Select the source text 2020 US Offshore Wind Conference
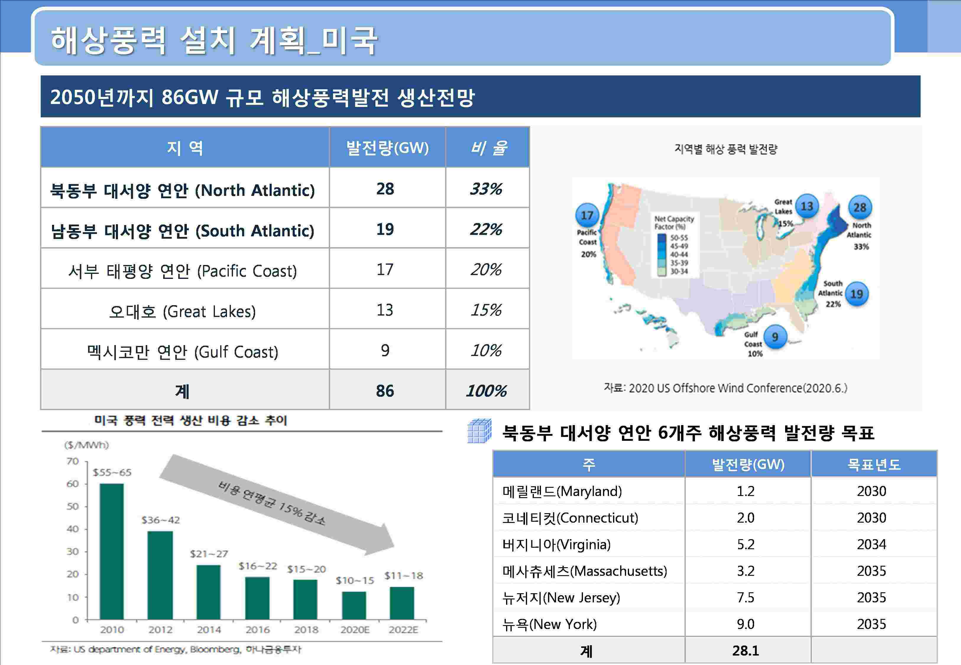 [x=726, y=388]
